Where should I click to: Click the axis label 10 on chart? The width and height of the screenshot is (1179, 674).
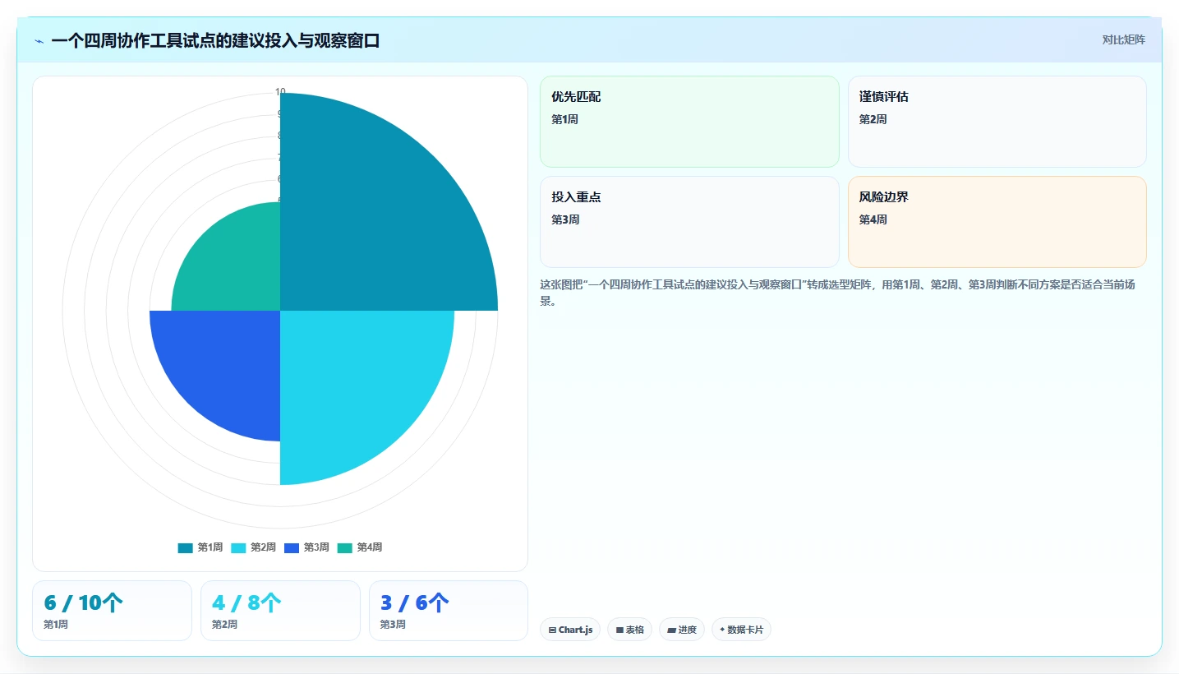coord(280,92)
